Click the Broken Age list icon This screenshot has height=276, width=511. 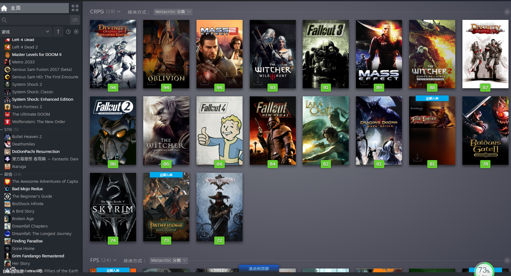click(x=7, y=218)
